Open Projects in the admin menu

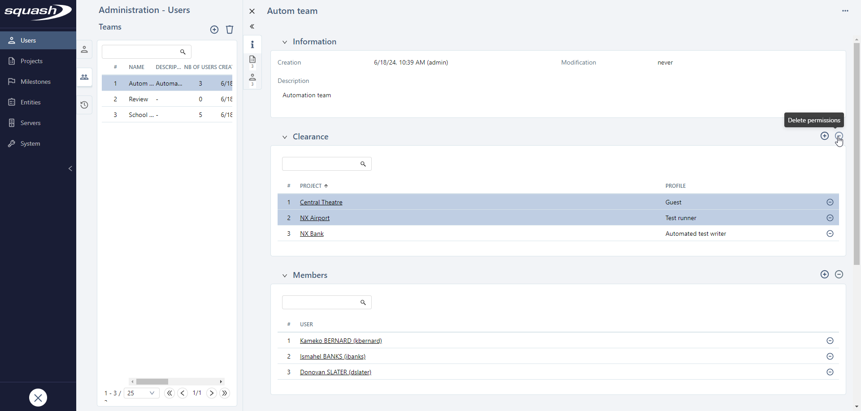(31, 61)
